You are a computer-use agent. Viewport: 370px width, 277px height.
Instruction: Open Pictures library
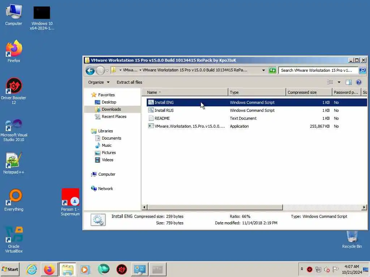[108, 153]
